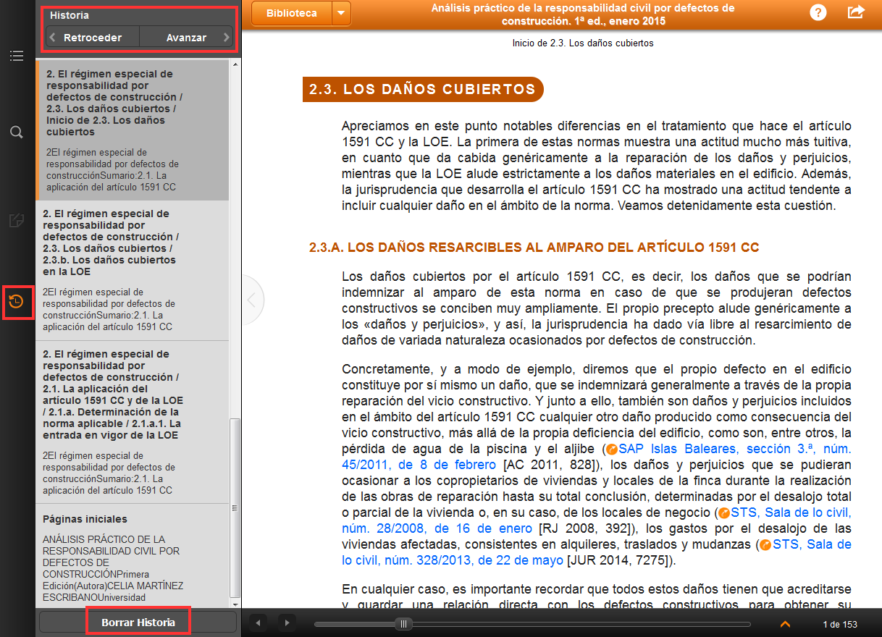Click the Biblioteca button
This screenshot has width=882, height=637.
point(291,13)
